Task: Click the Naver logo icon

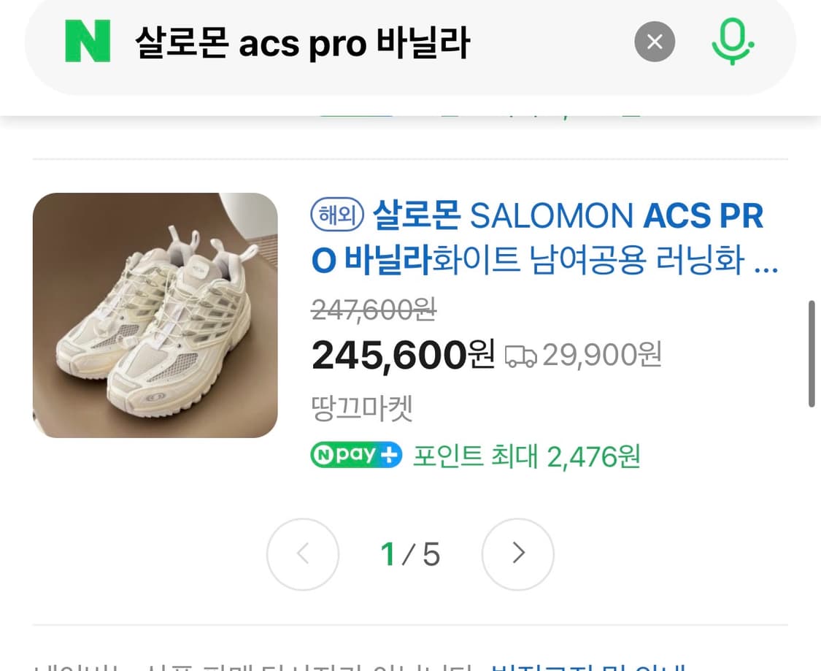Action: click(87, 42)
